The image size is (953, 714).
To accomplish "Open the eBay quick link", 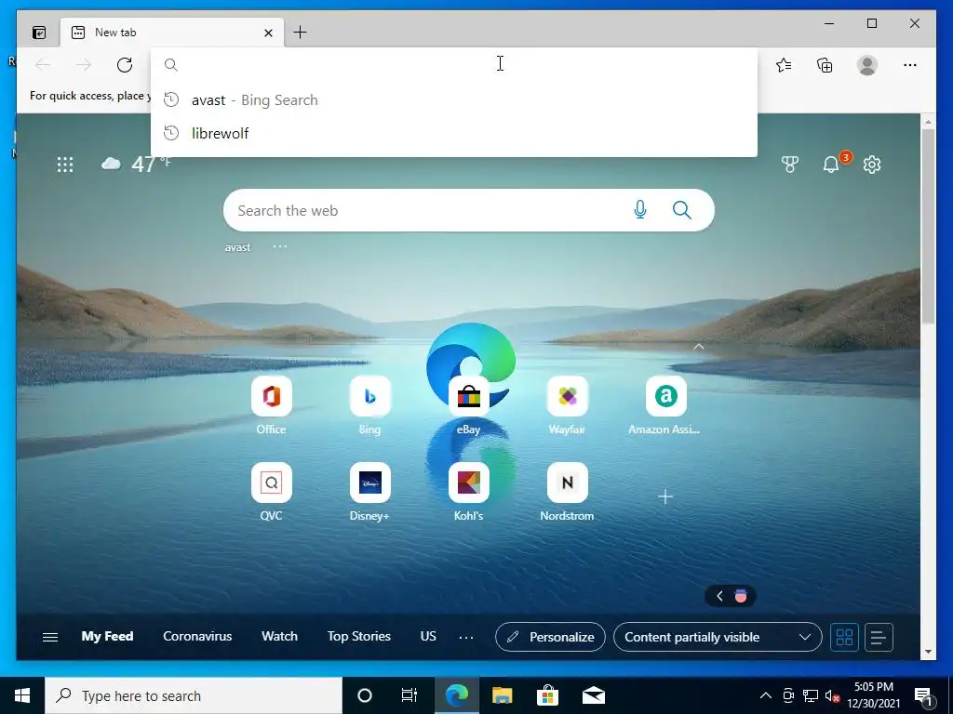I will [x=469, y=405].
